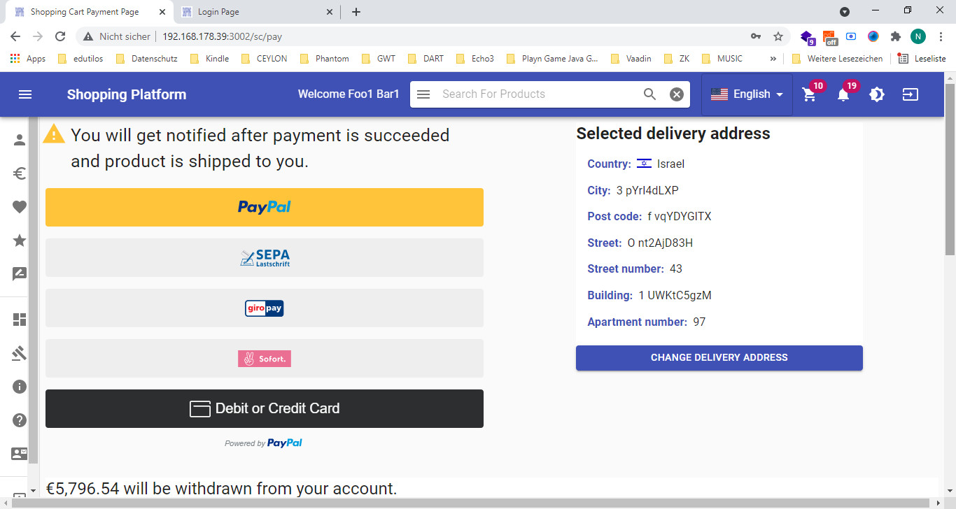Screen dimensions: 956x509
Task: Open the Kindle bookmark folder
Action: pos(209,59)
